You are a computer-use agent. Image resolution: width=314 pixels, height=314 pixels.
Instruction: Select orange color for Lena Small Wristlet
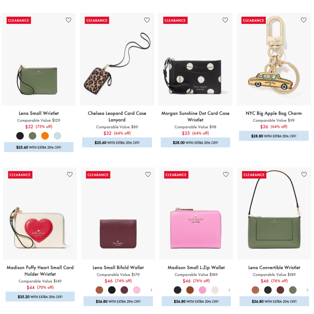[45, 136]
